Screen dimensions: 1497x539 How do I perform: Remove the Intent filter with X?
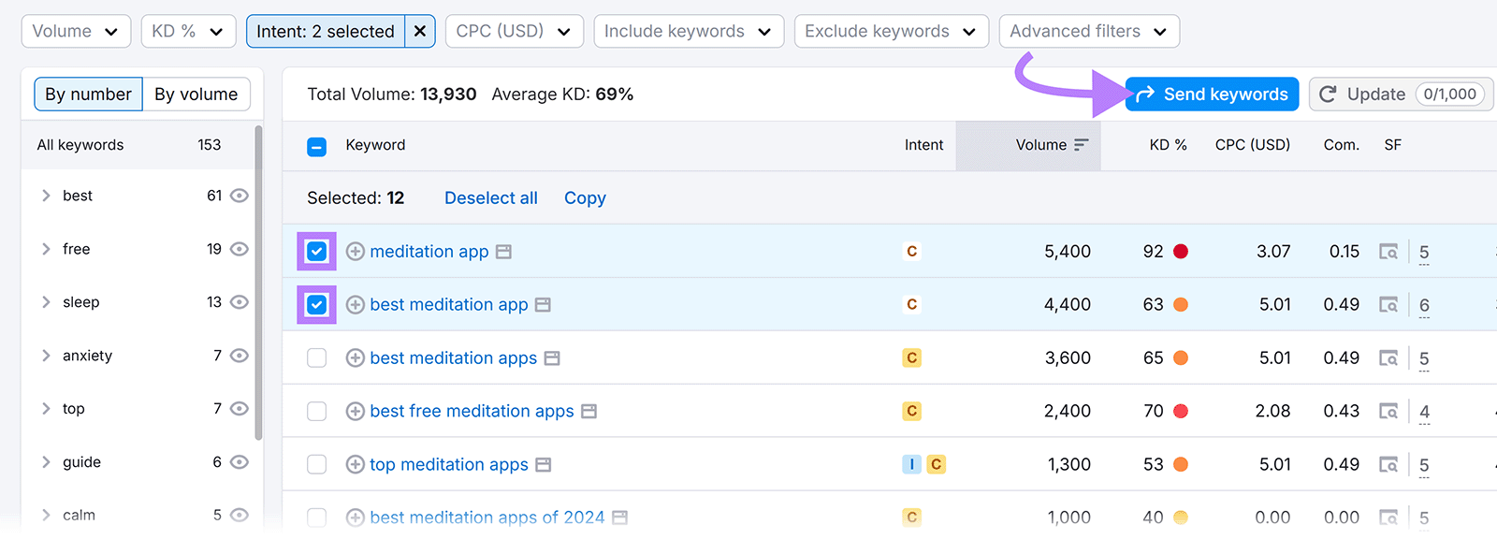point(420,31)
